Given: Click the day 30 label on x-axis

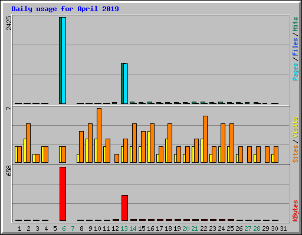Looking at the screenshot, I should 274,229.
